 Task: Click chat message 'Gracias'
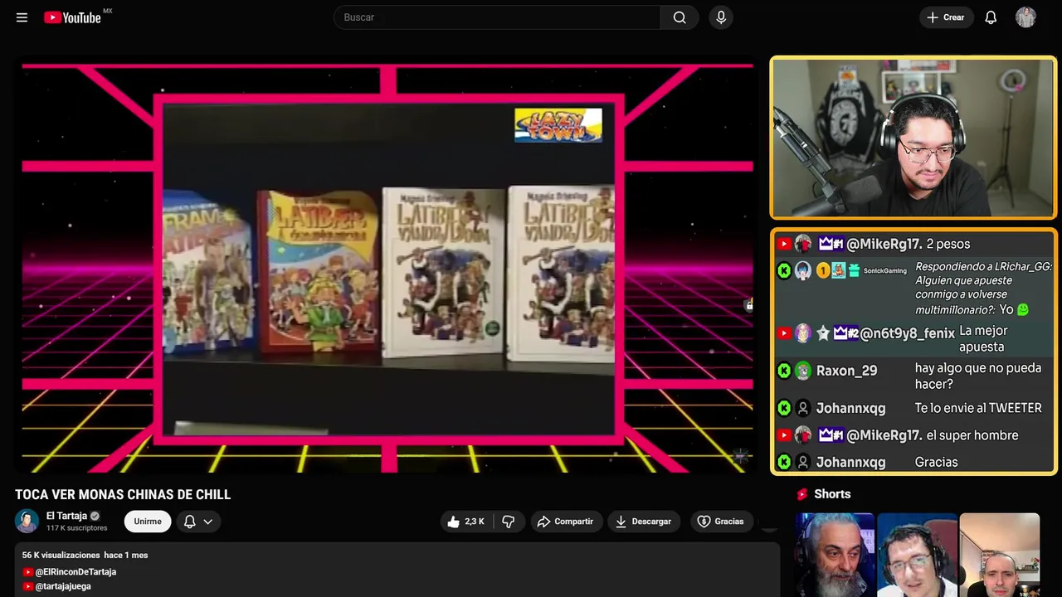point(936,462)
